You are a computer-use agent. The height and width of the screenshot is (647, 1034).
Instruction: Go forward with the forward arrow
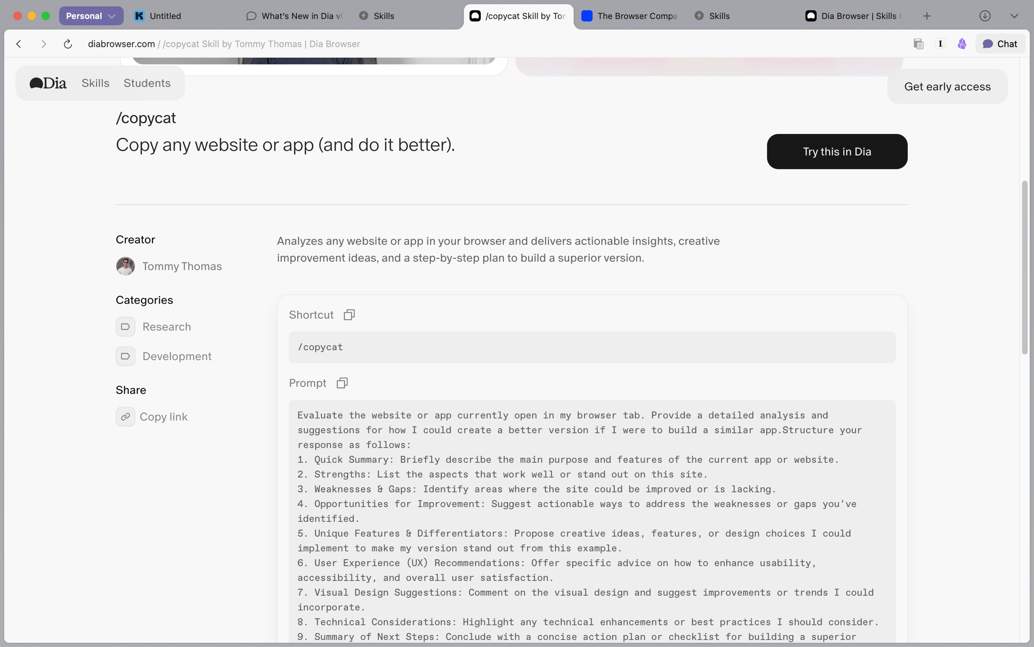[x=44, y=44]
